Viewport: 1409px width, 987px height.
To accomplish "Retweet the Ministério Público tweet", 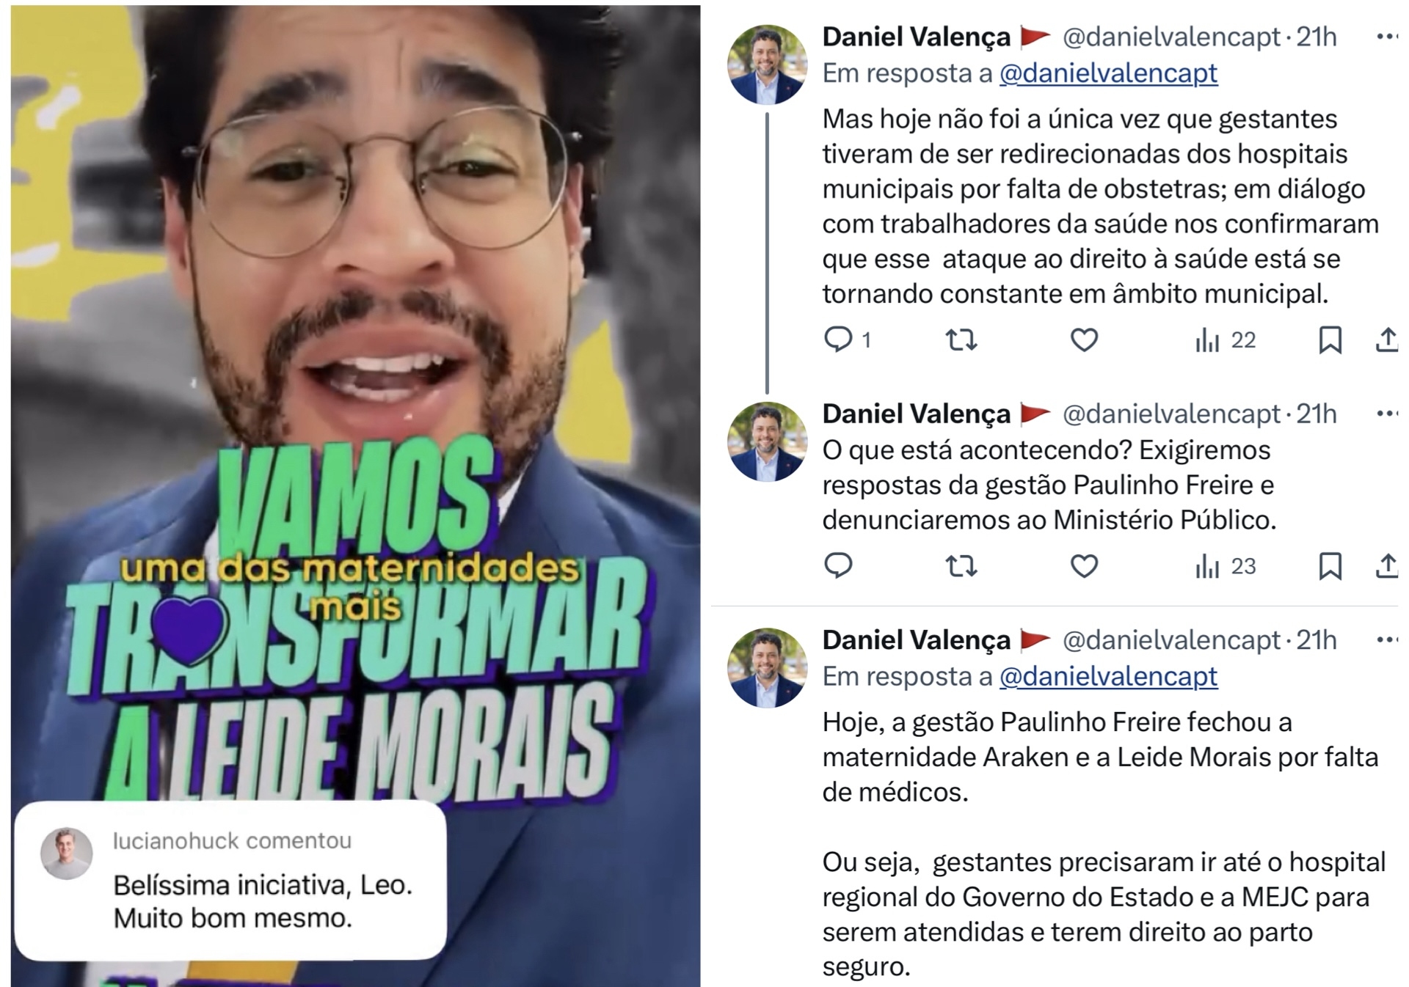I will coord(961,565).
